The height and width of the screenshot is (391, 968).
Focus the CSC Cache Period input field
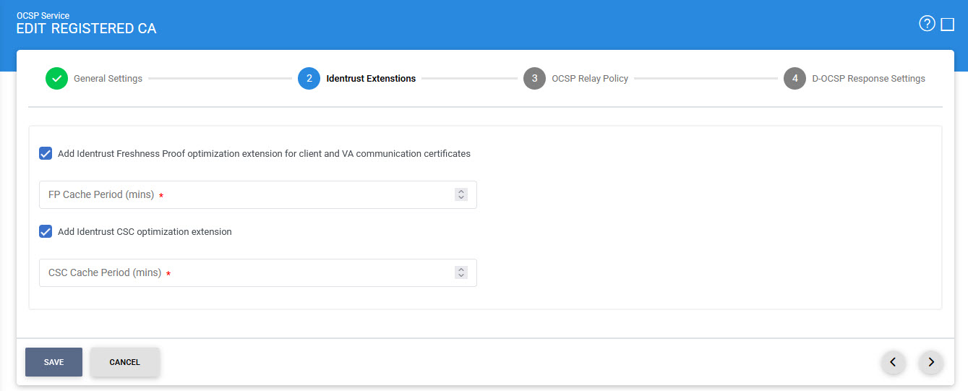[246, 273]
